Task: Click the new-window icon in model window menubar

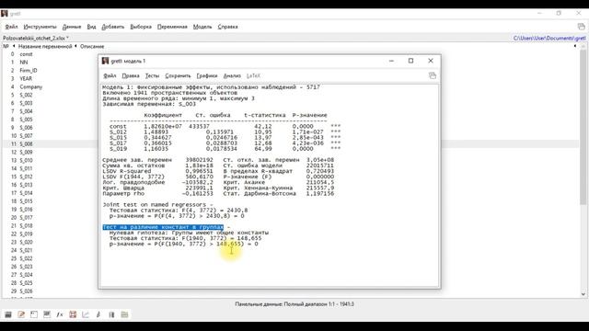Action: (433, 75)
